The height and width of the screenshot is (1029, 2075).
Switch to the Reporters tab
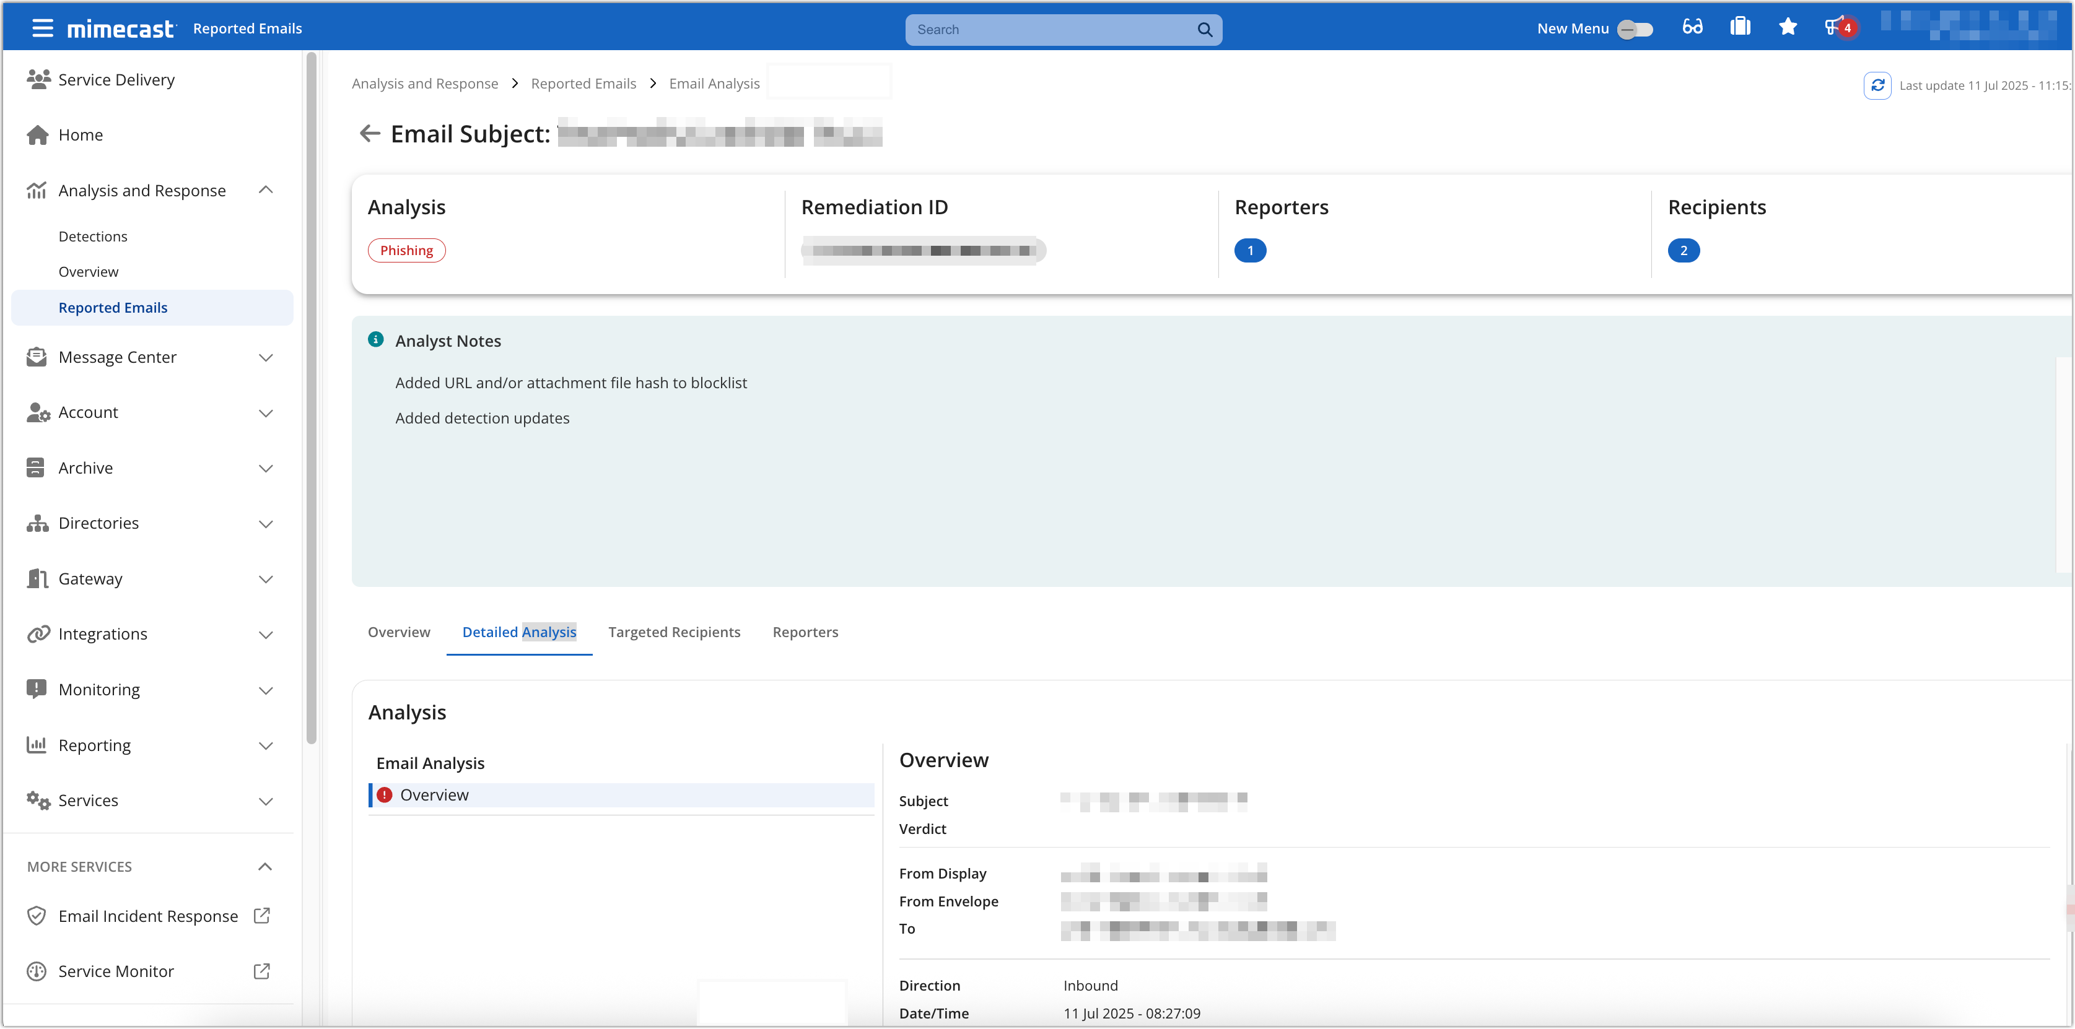[x=805, y=632]
